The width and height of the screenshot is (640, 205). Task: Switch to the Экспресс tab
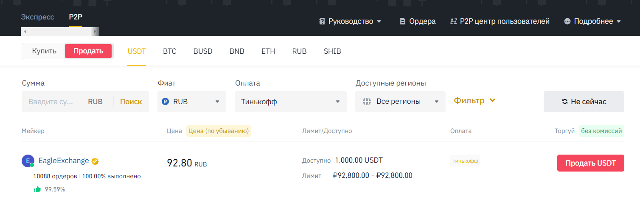(38, 17)
